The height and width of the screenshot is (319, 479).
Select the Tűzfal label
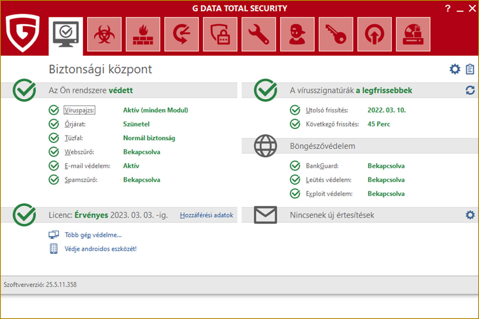pos(73,138)
